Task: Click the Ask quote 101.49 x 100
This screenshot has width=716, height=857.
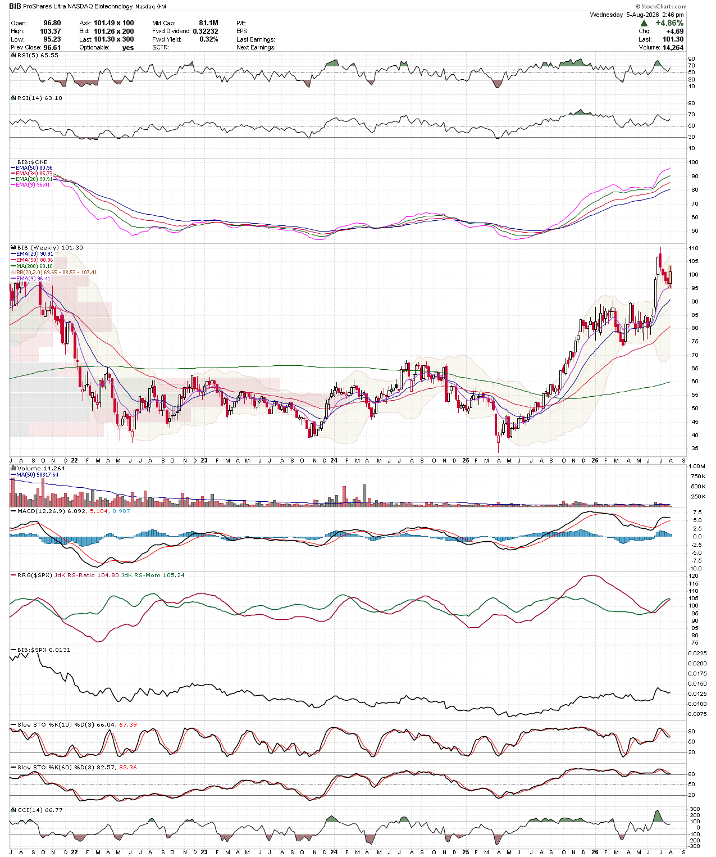Action: coord(114,23)
